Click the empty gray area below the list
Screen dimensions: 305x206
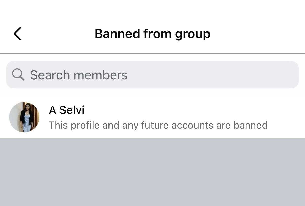tap(152, 172)
